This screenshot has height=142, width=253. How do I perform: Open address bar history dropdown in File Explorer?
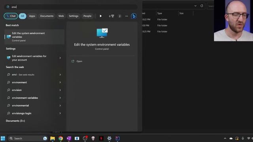195,6
